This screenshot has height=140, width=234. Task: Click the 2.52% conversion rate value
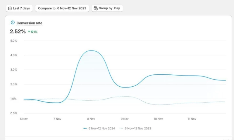coord(18,32)
